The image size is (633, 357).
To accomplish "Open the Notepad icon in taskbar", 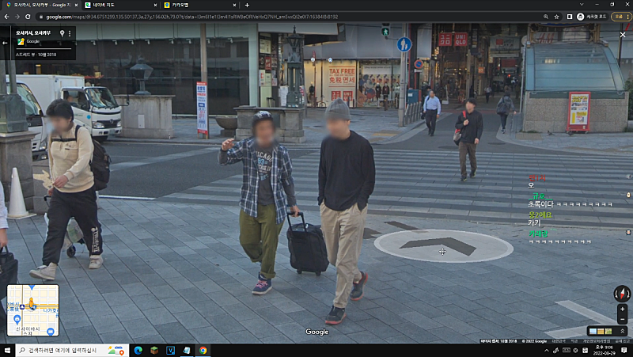I will [x=187, y=350].
